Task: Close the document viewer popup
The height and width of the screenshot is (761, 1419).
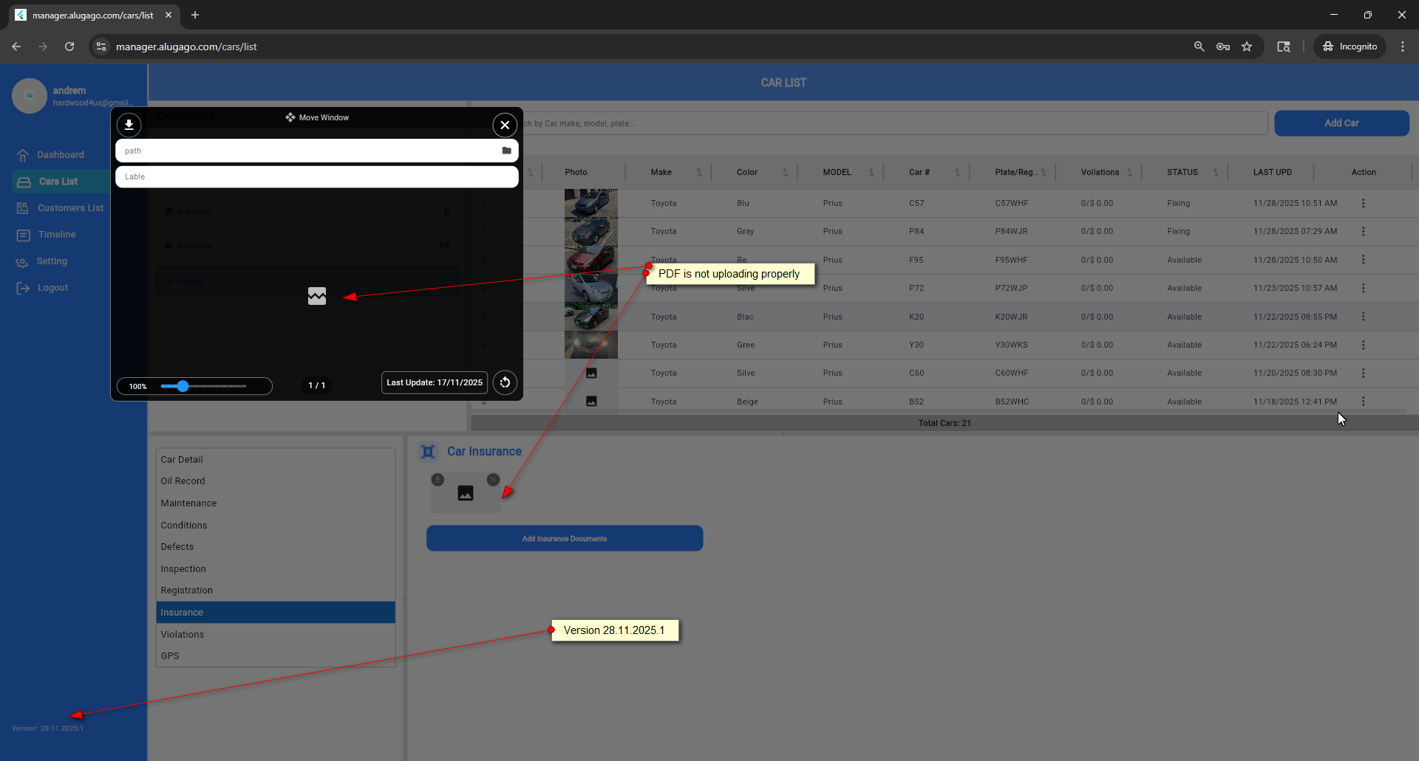Action: (x=505, y=125)
